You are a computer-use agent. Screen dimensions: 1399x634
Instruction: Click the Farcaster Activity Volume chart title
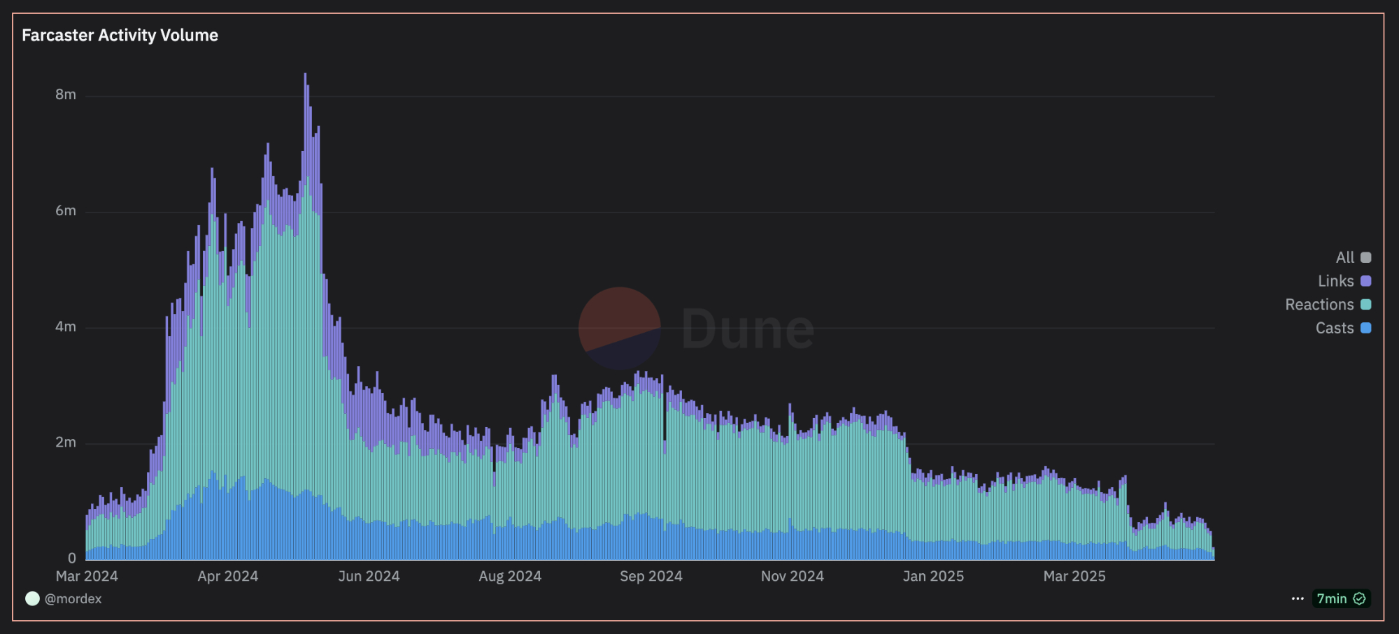pyautogui.click(x=119, y=35)
